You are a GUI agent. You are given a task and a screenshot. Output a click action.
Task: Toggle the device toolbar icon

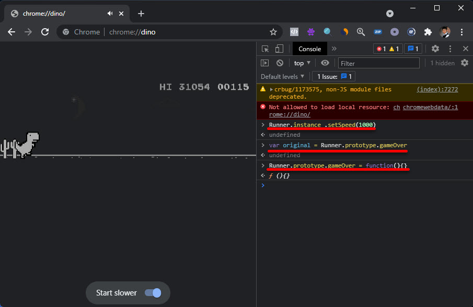[x=279, y=49]
